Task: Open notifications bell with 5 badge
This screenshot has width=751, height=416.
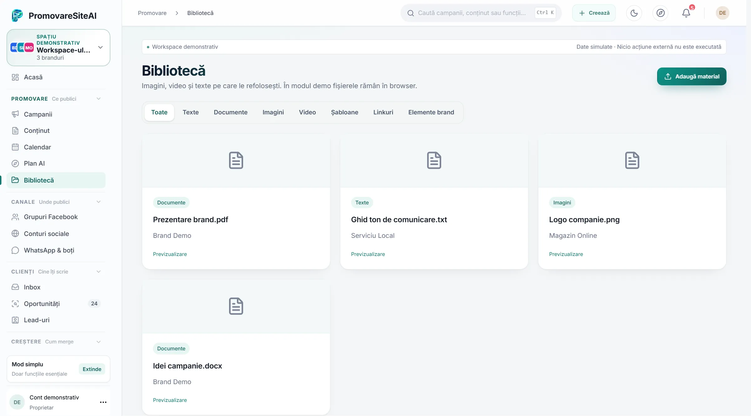Action: [x=686, y=13]
